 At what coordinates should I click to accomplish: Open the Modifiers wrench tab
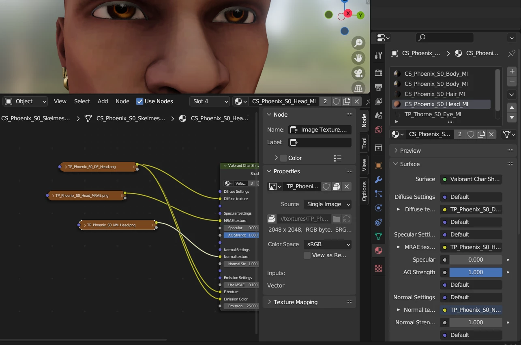pyautogui.click(x=378, y=179)
